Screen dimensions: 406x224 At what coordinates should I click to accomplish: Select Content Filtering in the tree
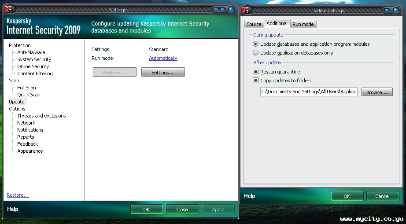35,73
